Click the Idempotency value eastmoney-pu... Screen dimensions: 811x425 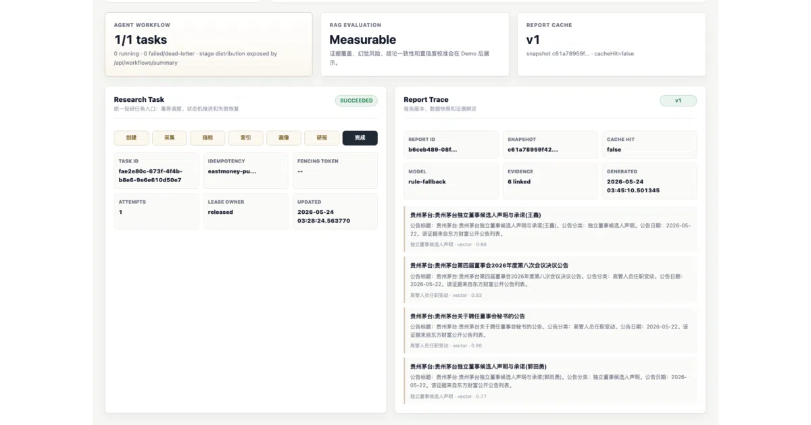pyautogui.click(x=232, y=171)
